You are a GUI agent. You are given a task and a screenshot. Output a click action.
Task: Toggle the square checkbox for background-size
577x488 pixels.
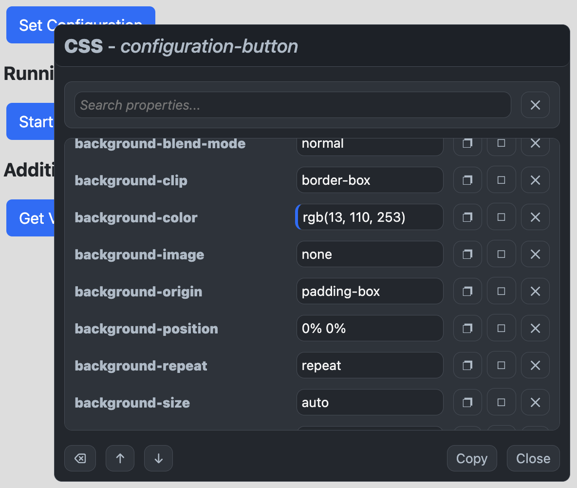(501, 402)
